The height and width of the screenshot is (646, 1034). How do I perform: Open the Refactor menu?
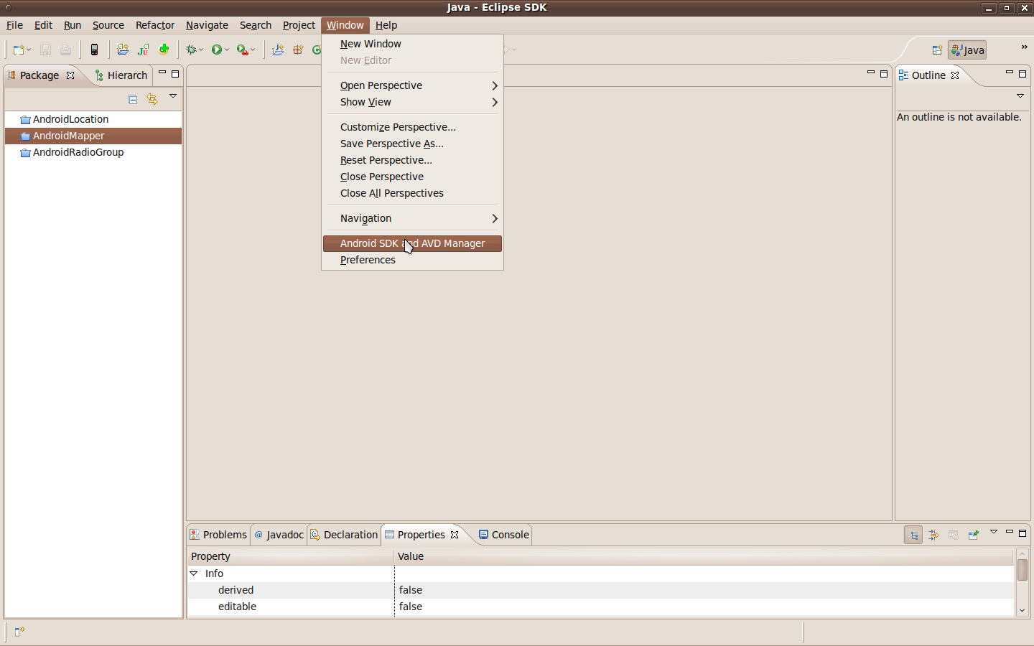point(155,25)
